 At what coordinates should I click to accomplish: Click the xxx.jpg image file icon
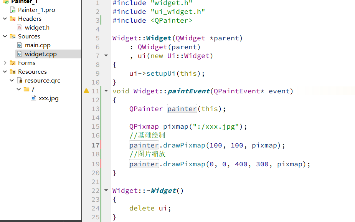33,98
